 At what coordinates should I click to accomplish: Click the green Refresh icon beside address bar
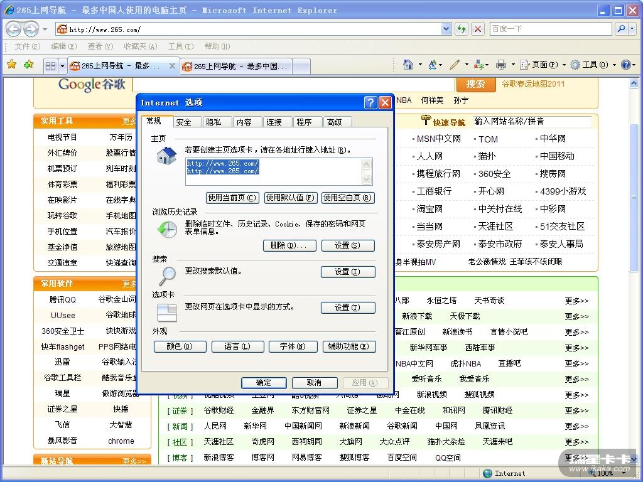click(x=462, y=29)
